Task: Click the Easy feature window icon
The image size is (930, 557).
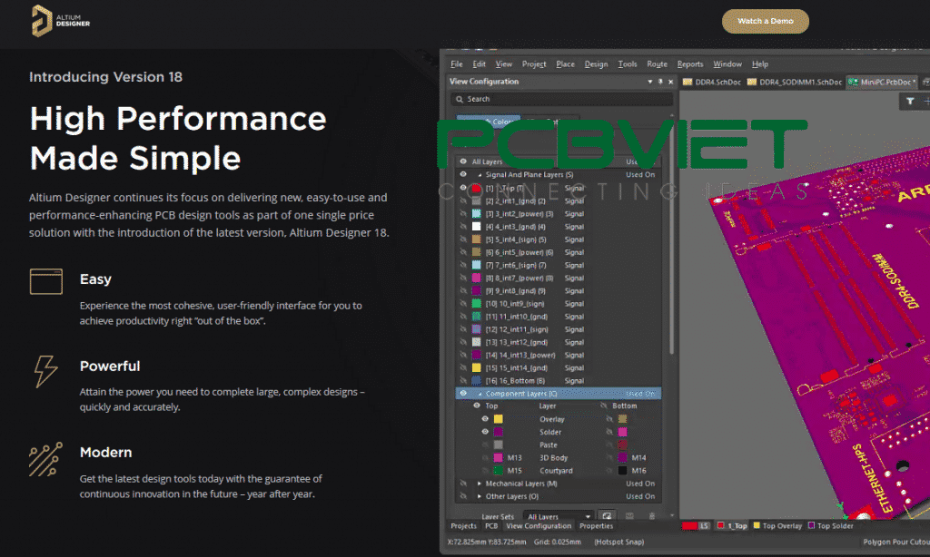Action: pyautogui.click(x=46, y=280)
